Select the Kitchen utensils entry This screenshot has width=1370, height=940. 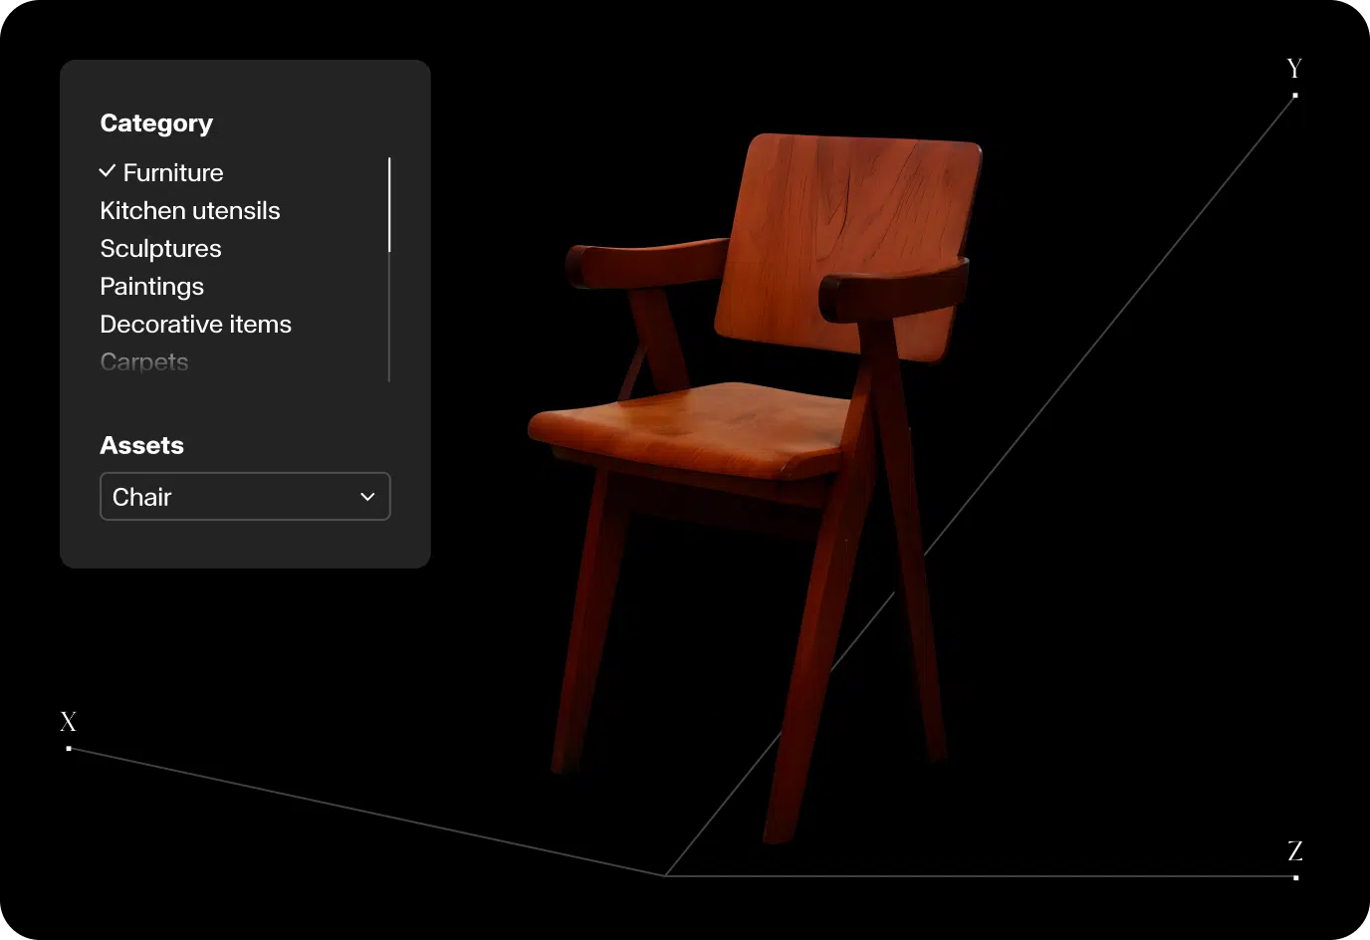point(189,210)
